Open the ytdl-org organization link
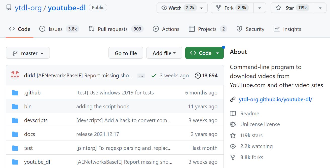 (x=28, y=8)
